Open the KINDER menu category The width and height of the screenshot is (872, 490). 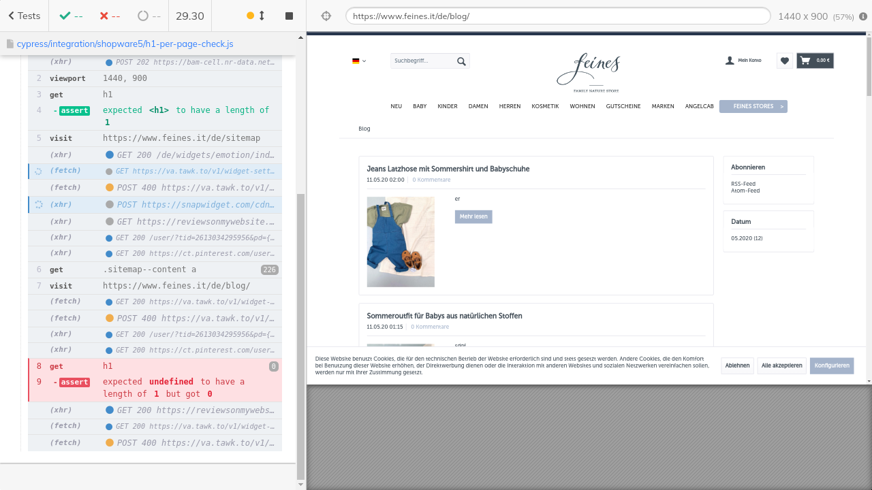[x=448, y=106]
